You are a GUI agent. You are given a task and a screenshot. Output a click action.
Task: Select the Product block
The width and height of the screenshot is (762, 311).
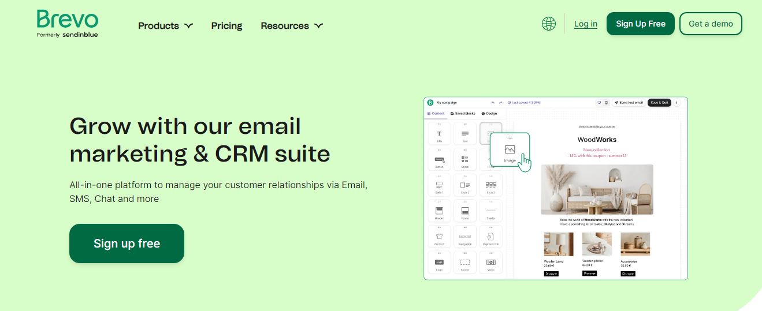click(x=439, y=237)
